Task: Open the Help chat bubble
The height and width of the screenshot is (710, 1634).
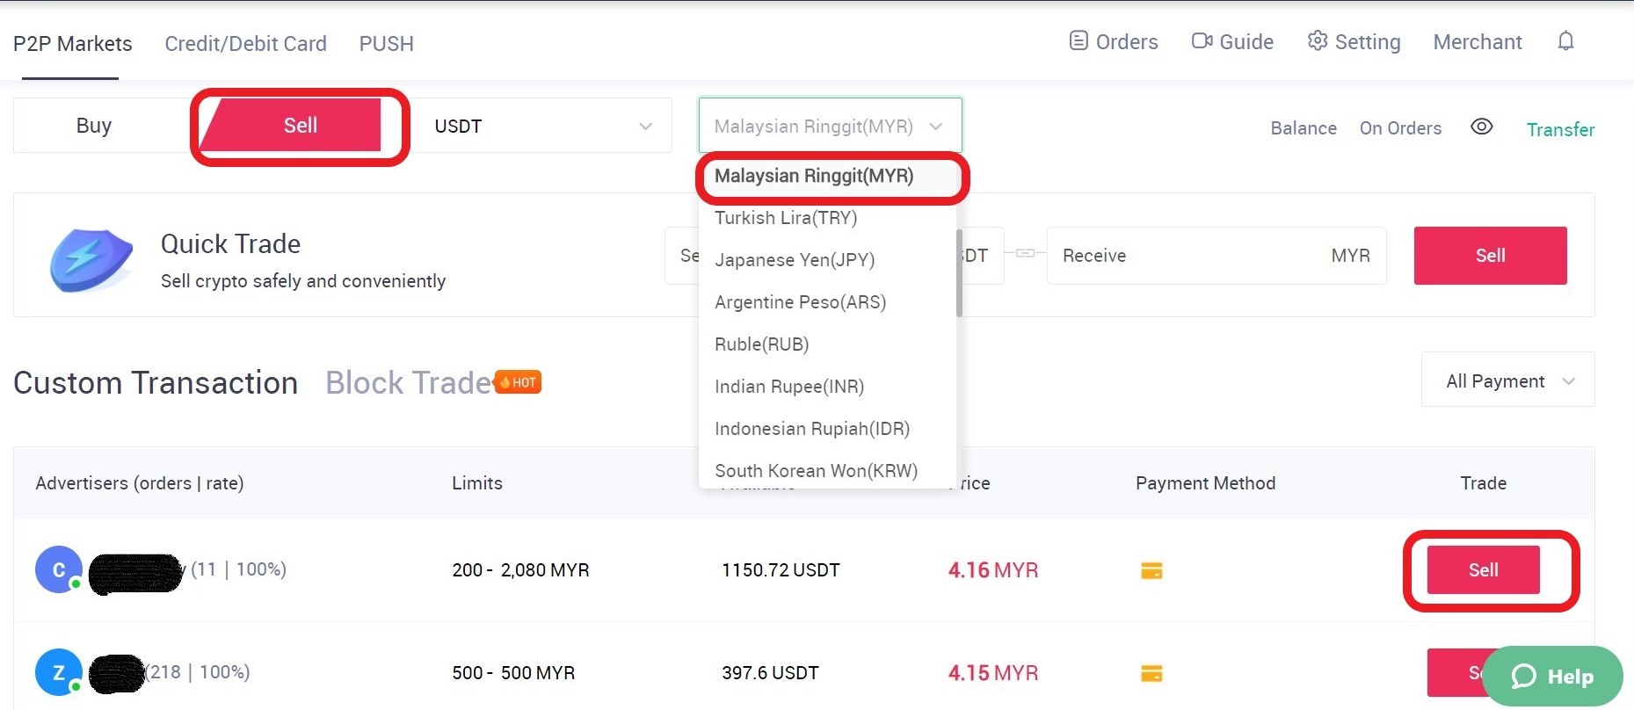Action: [1552, 676]
